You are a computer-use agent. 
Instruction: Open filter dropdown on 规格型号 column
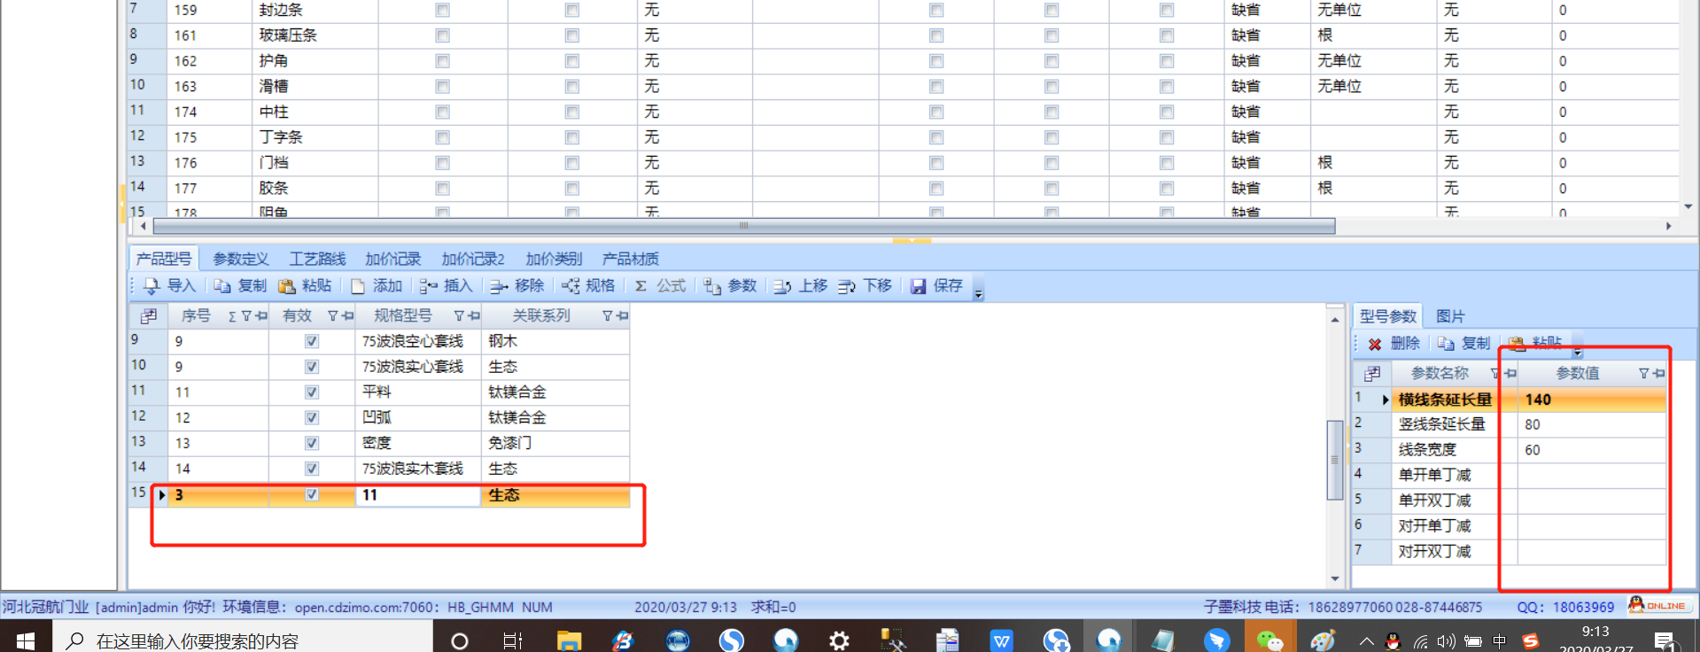tap(459, 316)
